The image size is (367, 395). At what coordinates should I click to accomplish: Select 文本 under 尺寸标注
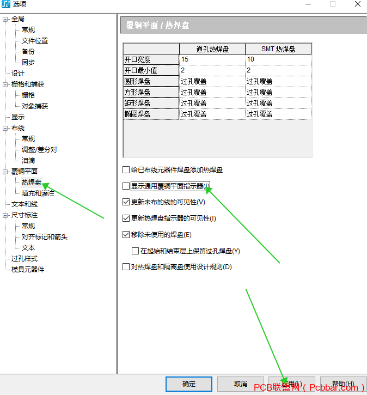tap(28, 248)
